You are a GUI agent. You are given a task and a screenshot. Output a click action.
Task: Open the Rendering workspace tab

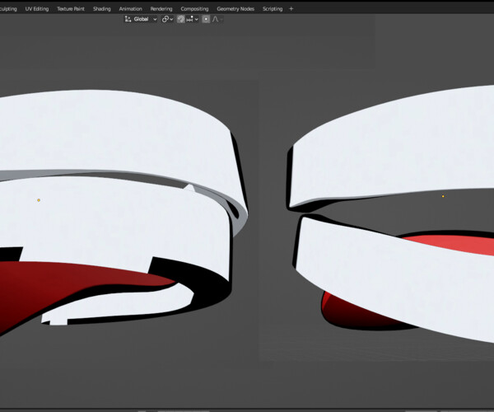161,8
